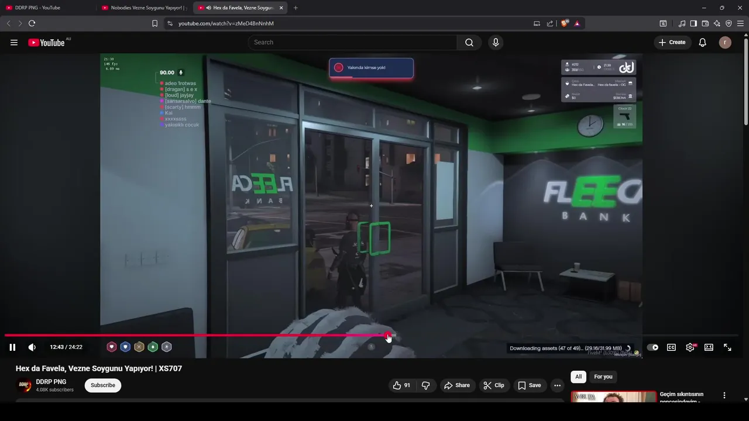The image size is (749, 421).
Task: View site information icon in address bar
Action: (x=170, y=23)
